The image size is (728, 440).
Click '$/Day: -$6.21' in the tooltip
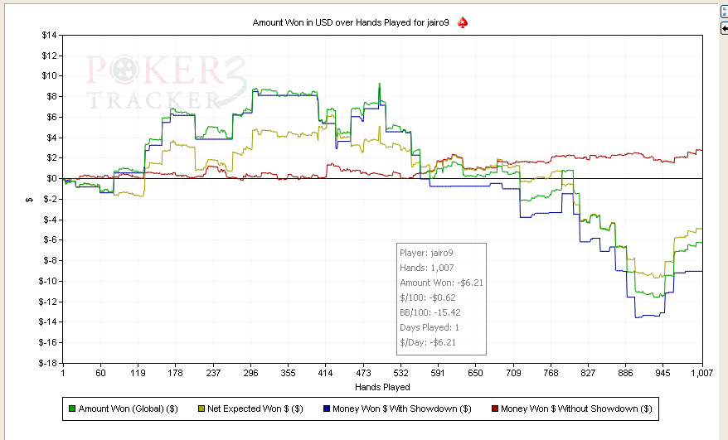tap(428, 342)
